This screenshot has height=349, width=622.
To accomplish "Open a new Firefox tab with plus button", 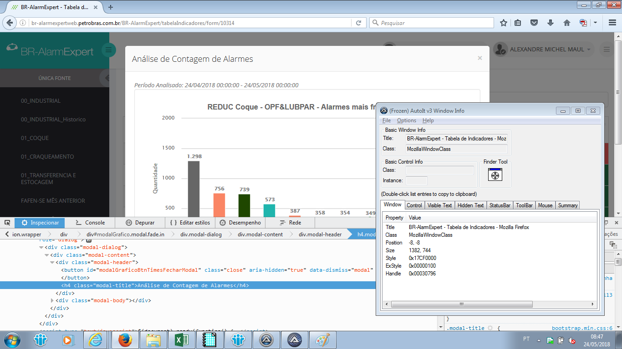I will [x=110, y=7].
